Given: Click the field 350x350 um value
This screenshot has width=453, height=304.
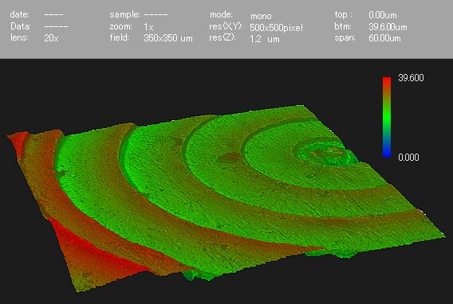Looking at the screenshot, I should (x=168, y=38).
